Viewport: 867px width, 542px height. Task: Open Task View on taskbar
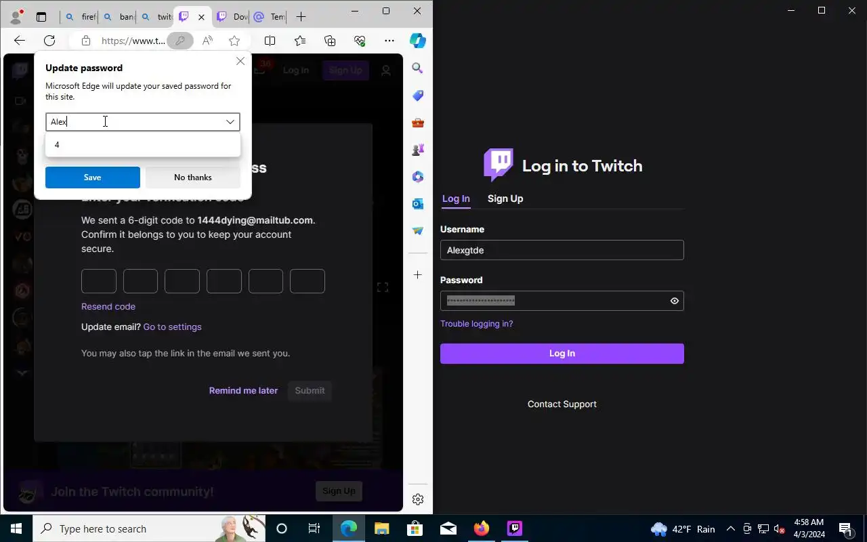click(314, 528)
